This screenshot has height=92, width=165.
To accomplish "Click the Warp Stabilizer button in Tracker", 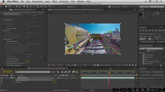I will 158,72.
